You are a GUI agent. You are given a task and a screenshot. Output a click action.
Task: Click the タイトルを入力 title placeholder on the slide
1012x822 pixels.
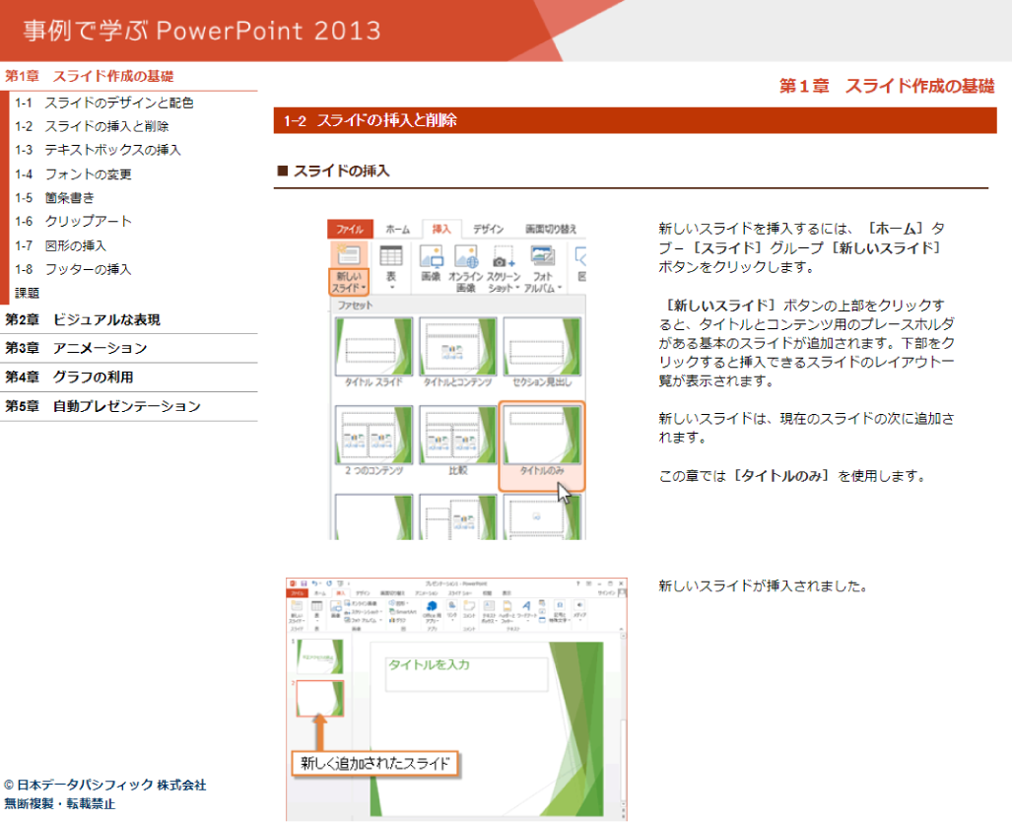(x=466, y=674)
